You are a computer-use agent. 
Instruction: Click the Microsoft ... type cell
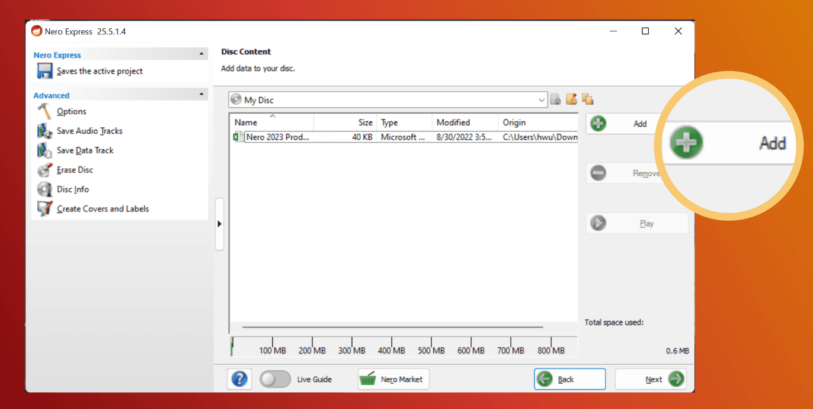403,137
